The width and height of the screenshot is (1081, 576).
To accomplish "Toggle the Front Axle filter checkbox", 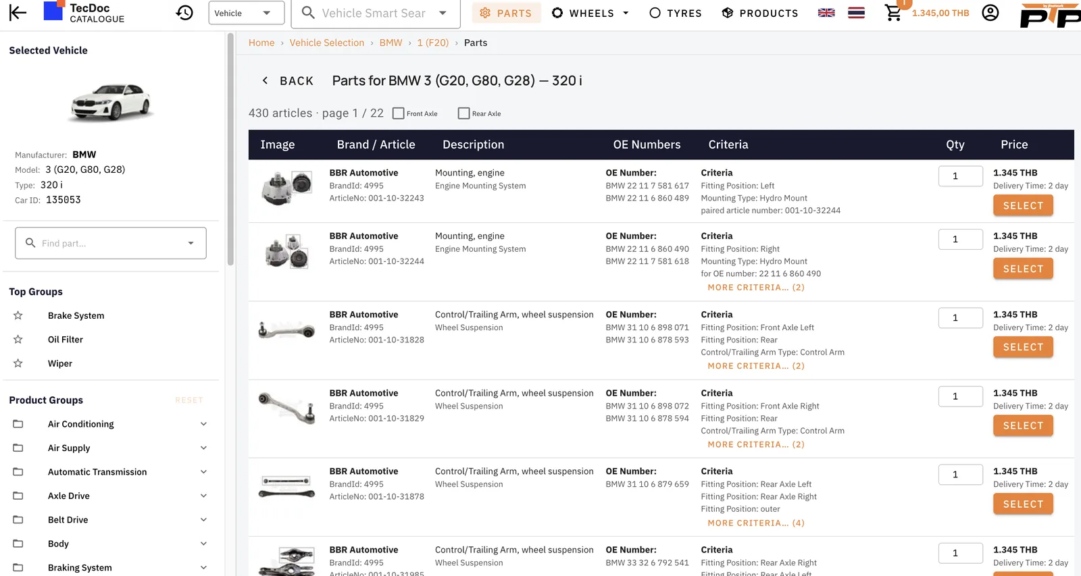I will (399, 113).
